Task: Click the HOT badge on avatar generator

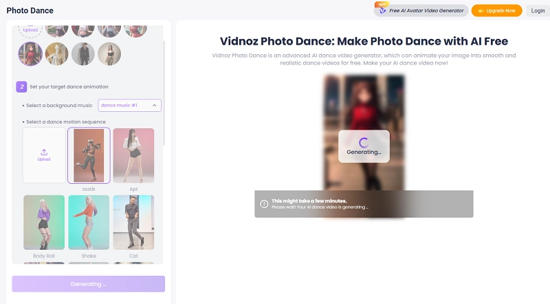Action: point(382,5)
